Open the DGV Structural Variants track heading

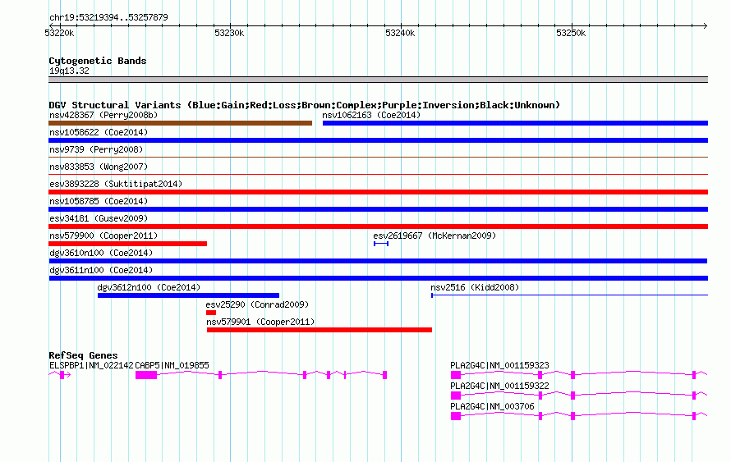pyautogui.click(x=304, y=105)
